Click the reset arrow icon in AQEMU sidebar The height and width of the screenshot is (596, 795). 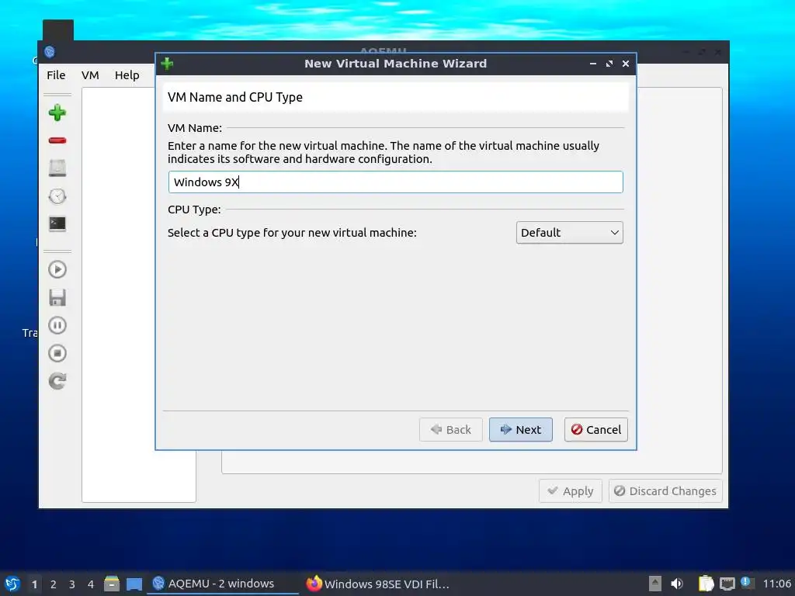tap(57, 381)
